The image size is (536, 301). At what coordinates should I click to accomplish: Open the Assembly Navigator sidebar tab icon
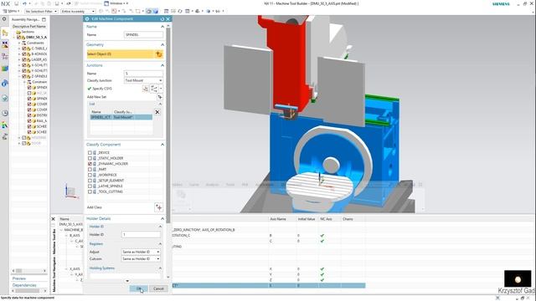(x=5, y=33)
